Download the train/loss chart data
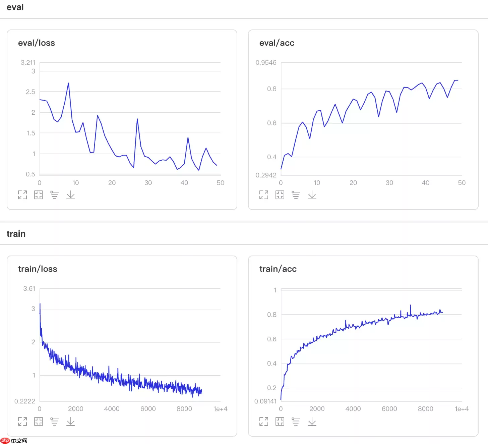The image size is (488, 444). click(71, 422)
